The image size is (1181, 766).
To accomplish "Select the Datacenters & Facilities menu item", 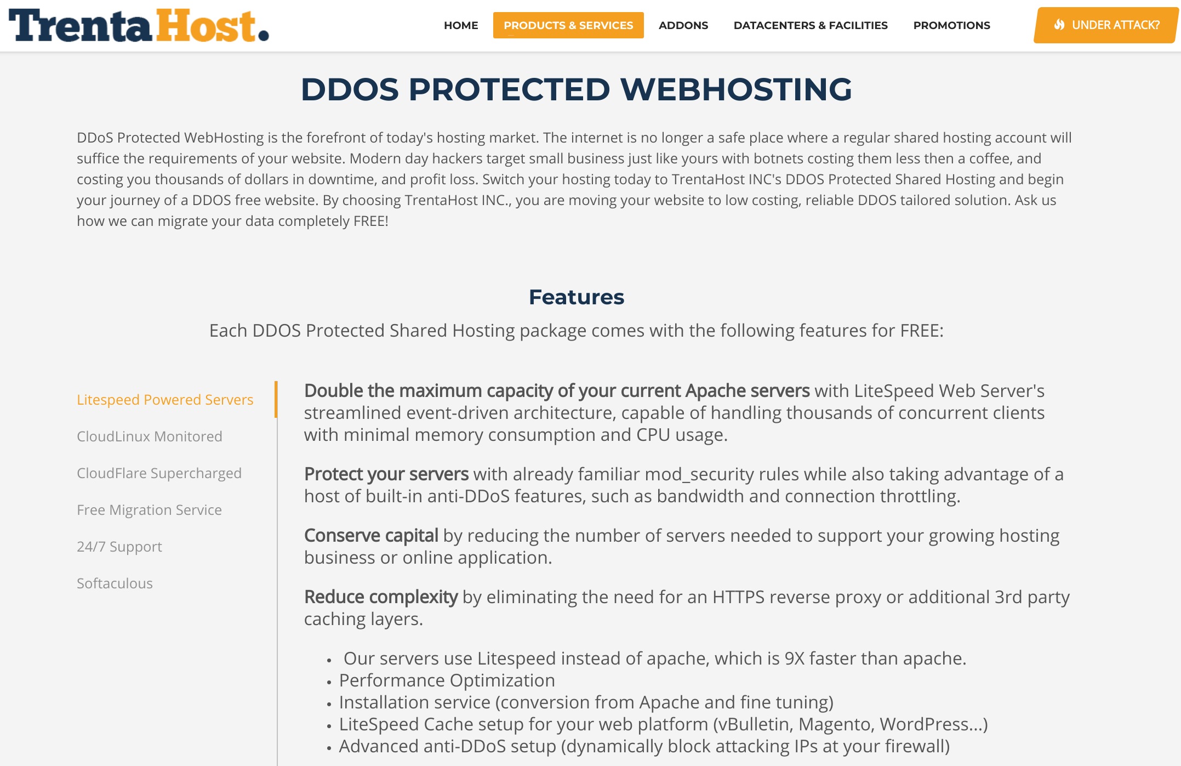I will tap(810, 25).
